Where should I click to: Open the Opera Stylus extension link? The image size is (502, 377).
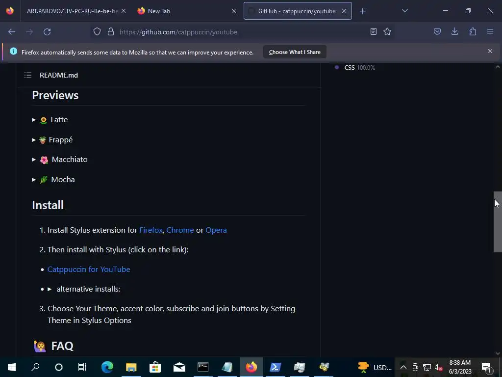(x=216, y=230)
